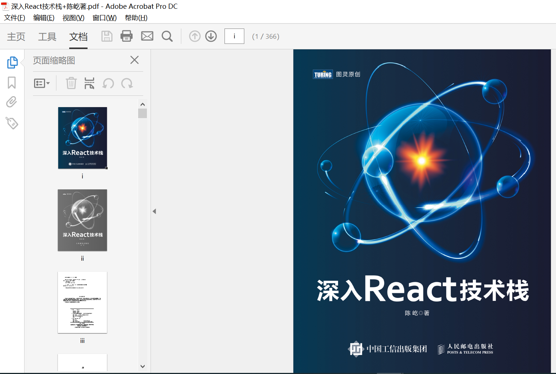Open the Attachments paperclip panel
This screenshot has height=374, width=556.
pyautogui.click(x=12, y=102)
